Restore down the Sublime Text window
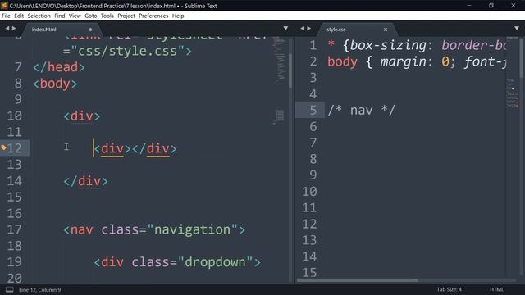525x295 pixels. click(x=491, y=6)
